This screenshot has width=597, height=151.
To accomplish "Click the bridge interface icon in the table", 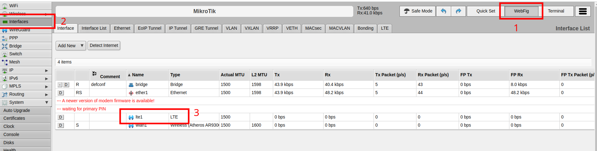I will 131,85.
